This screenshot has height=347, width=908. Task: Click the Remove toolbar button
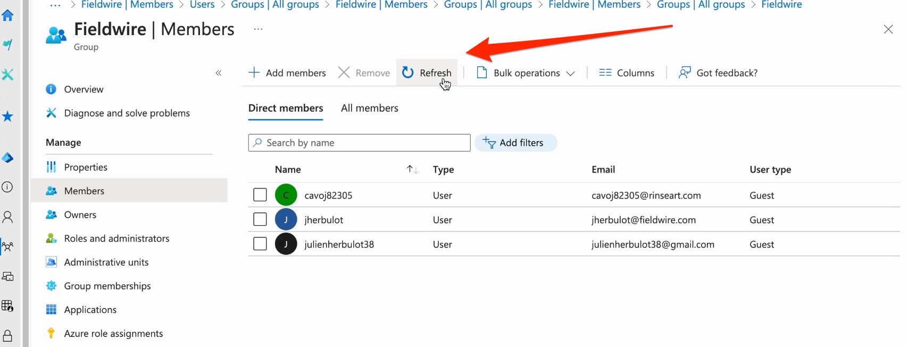coord(364,73)
